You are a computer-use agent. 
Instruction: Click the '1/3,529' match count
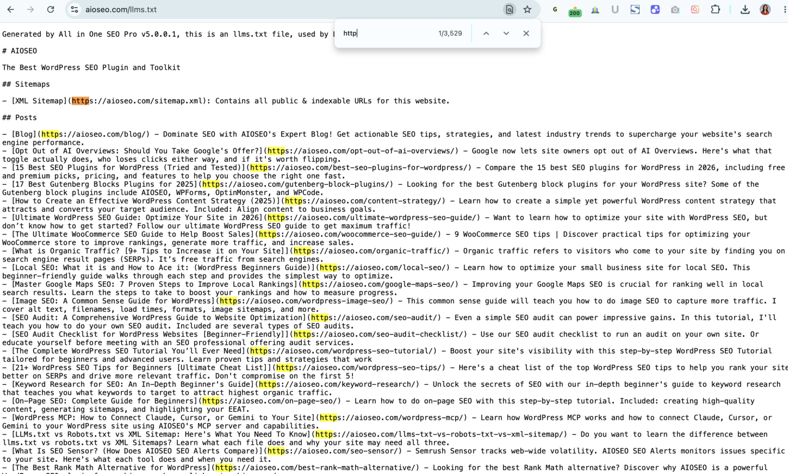450,33
